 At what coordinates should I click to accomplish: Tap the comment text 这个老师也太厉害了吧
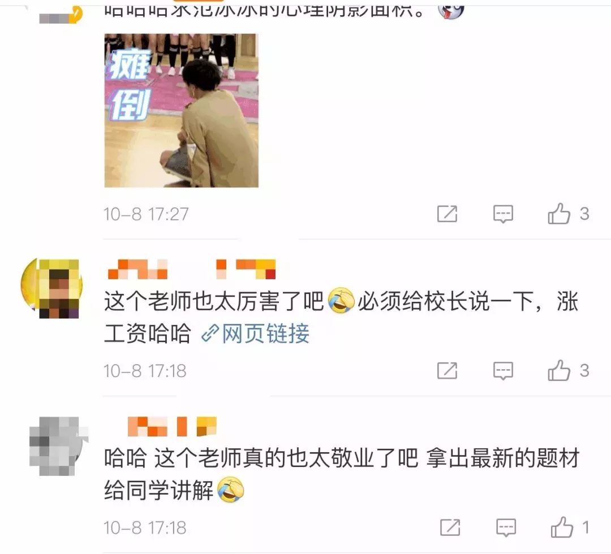(x=213, y=301)
